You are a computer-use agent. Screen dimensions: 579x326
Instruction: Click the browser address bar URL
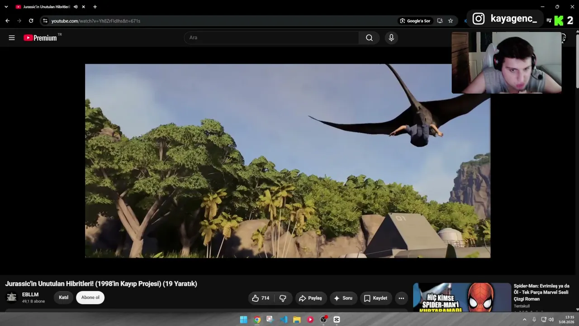tap(95, 21)
